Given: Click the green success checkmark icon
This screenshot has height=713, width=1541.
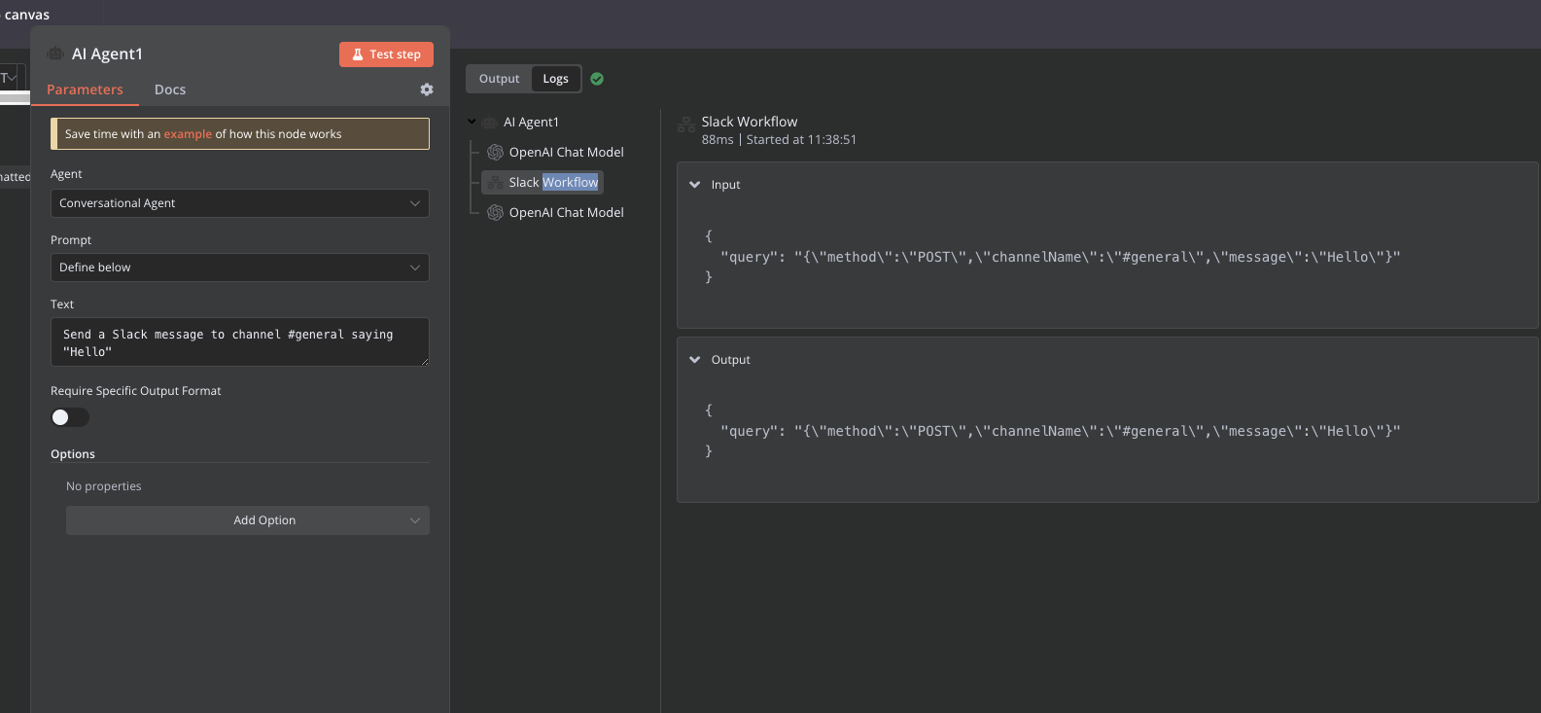Looking at the screenshot, I should pyautogui.click(x=597, y=79).
